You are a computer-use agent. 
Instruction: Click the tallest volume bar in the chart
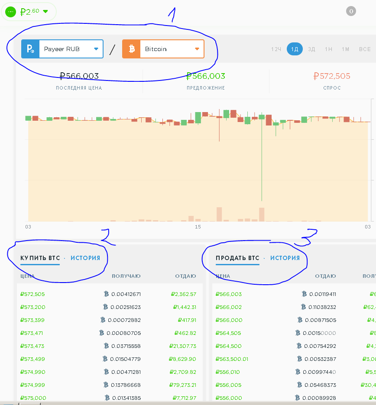219,214
